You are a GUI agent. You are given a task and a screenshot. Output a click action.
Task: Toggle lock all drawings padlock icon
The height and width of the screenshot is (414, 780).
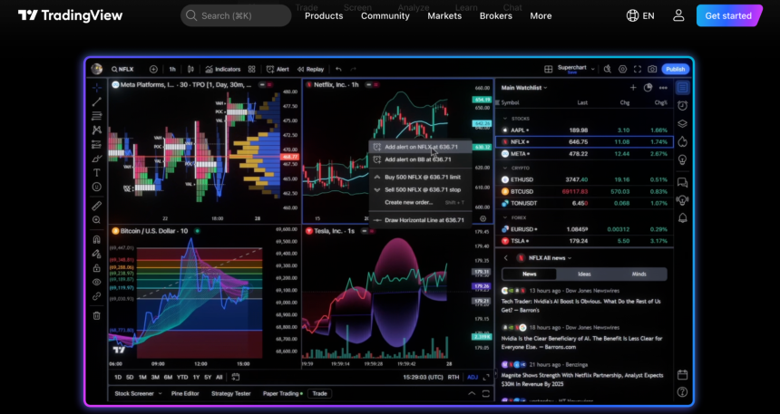click(96, 268)
